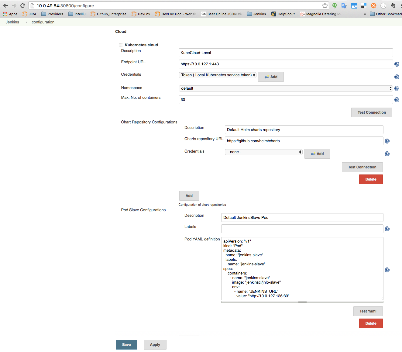
Task: Delete the Pod Slave configuration
Action: pyautogui.click(x=371, y=323)
